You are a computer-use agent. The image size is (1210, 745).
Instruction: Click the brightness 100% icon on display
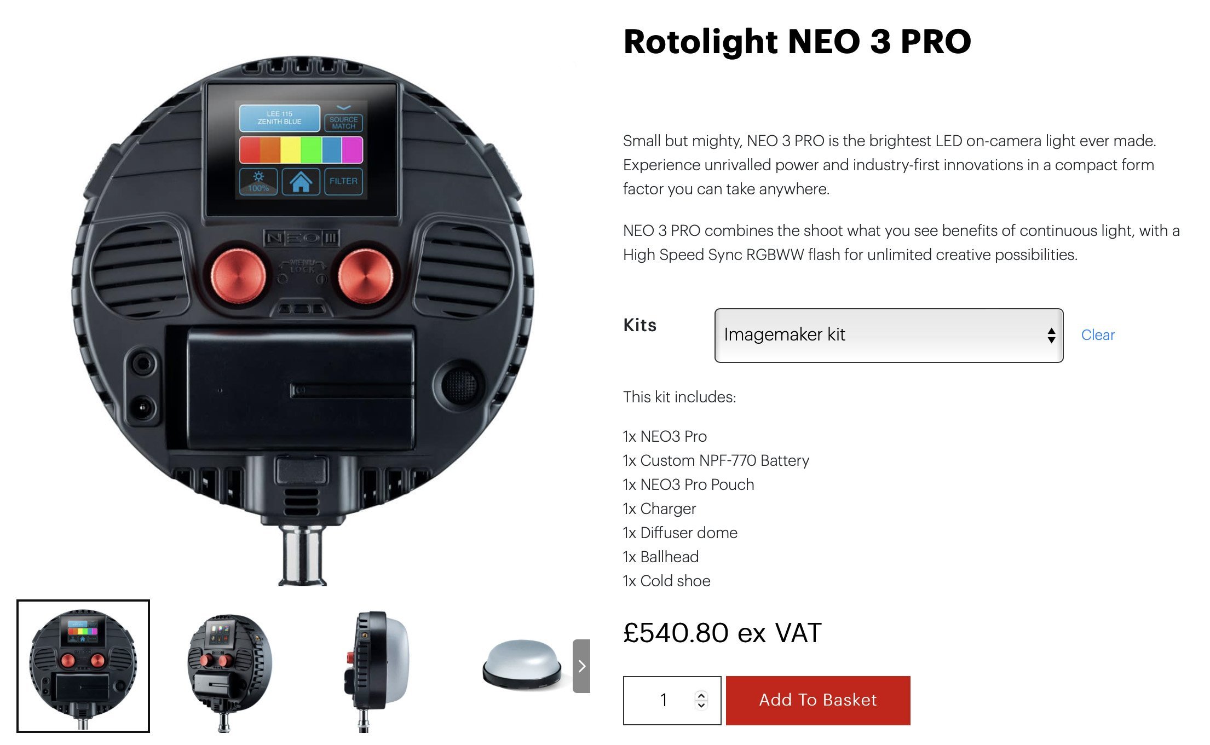(x=258, y=182)
